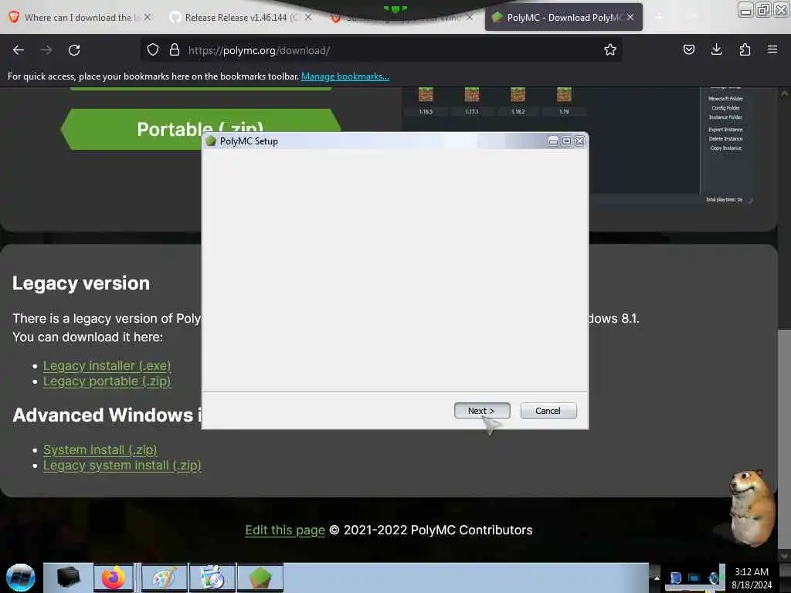Open PolyMC grass block taskbar icon
Viewport: 791px width, 593px height.
click(x=260, y=578)
